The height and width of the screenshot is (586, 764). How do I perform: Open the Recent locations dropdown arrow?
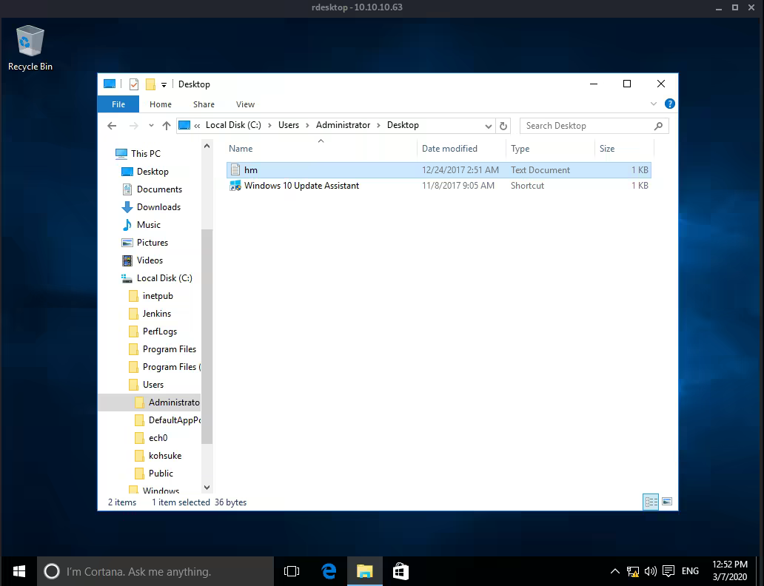point(151,126)
